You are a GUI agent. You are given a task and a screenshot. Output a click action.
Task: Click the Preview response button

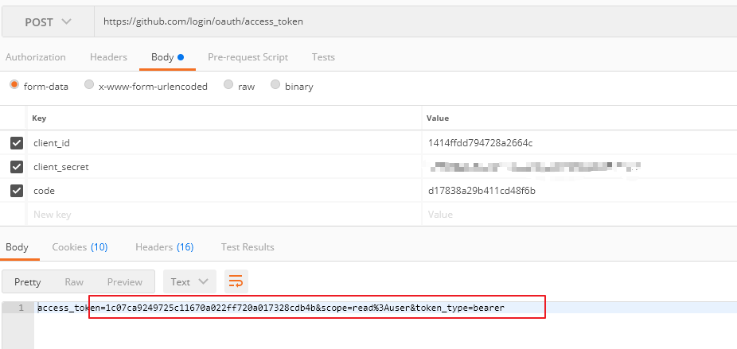(x=125, y=281)
